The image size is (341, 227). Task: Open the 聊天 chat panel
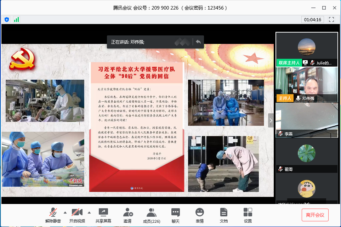tap(176, 215)
